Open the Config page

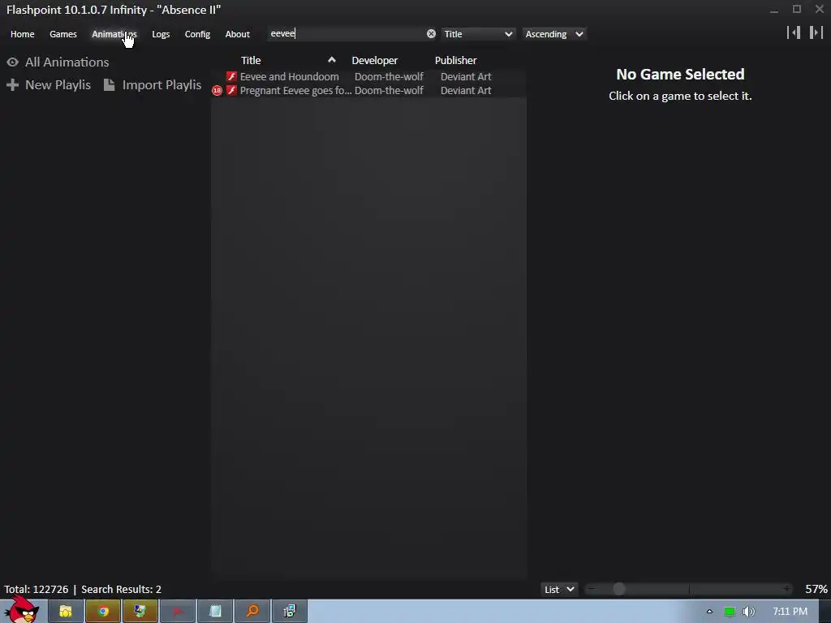click(197, 34)
